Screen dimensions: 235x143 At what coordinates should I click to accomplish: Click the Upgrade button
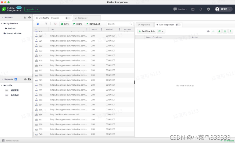click(x=30, y=9)
